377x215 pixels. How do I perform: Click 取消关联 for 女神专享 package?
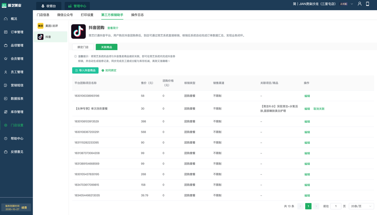point(319,109)
